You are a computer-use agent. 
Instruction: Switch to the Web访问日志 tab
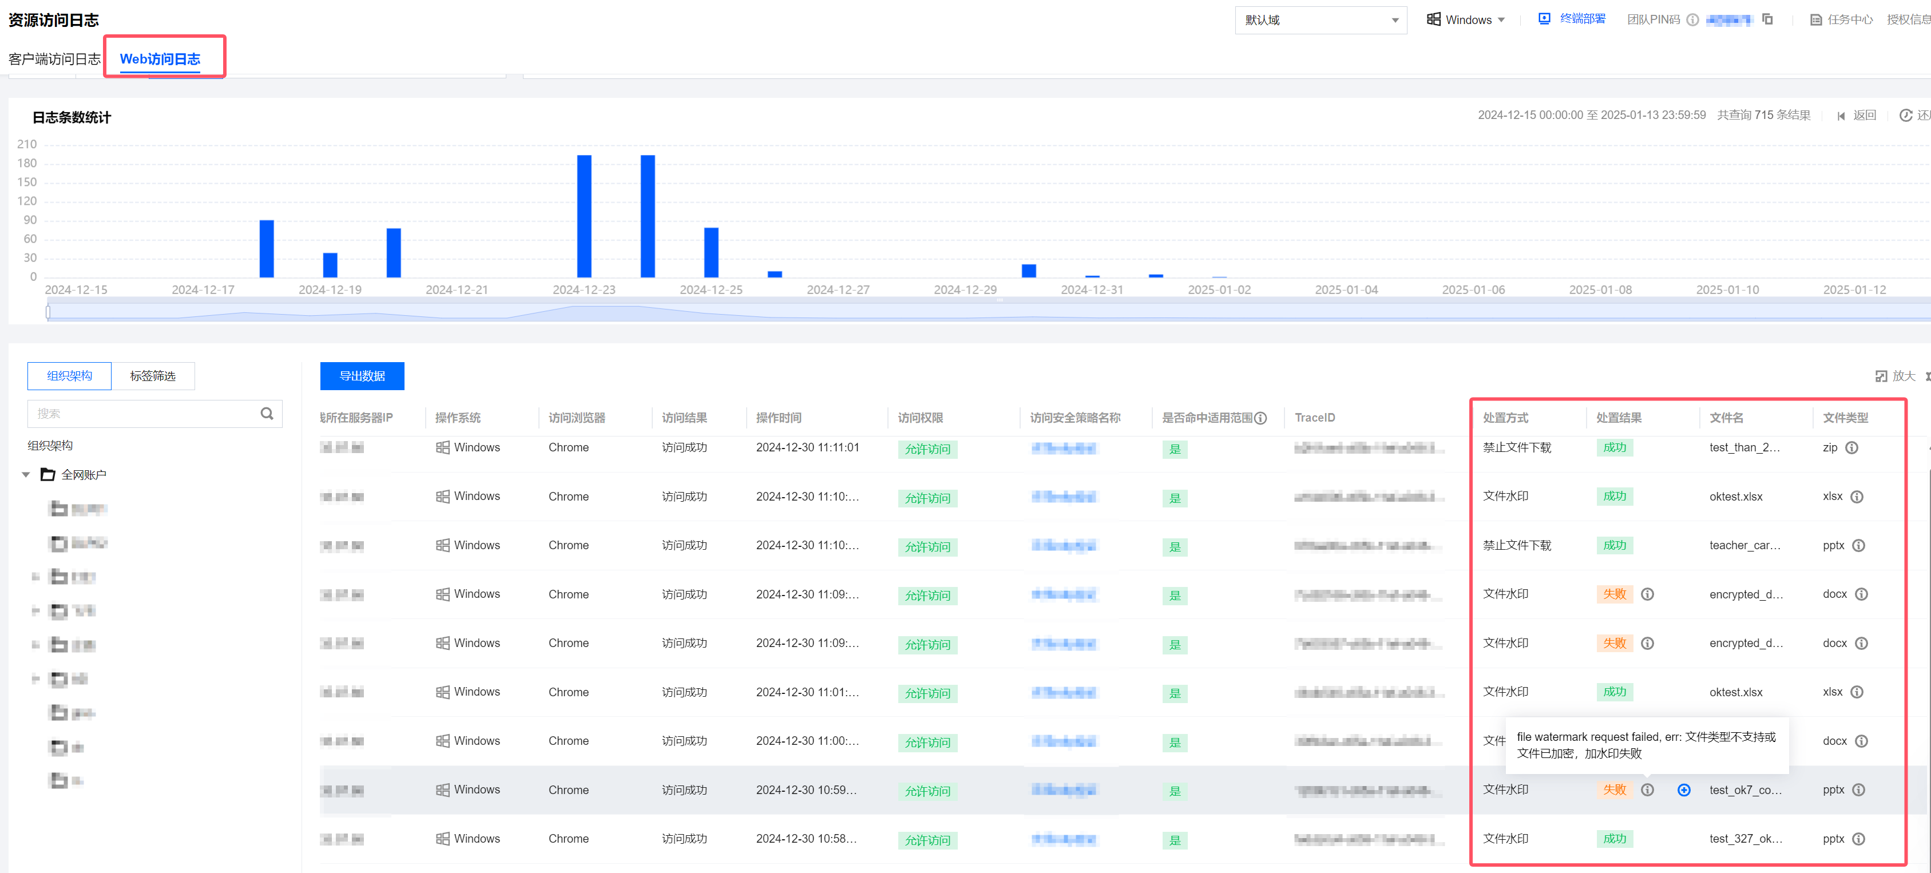160,58
